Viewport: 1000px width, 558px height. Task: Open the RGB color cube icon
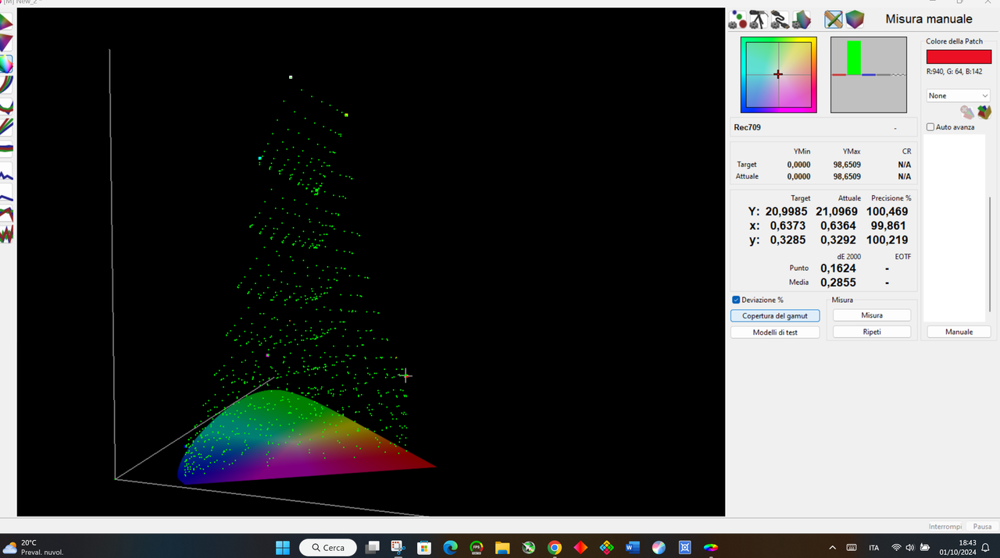[x=855, y=20]
